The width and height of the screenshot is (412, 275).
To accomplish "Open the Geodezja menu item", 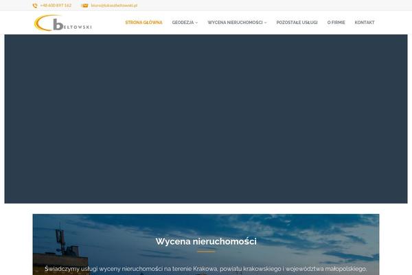I will [183, 23].
